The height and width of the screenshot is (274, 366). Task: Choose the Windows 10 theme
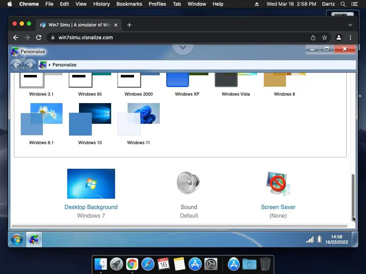click(x=90, y=119)
